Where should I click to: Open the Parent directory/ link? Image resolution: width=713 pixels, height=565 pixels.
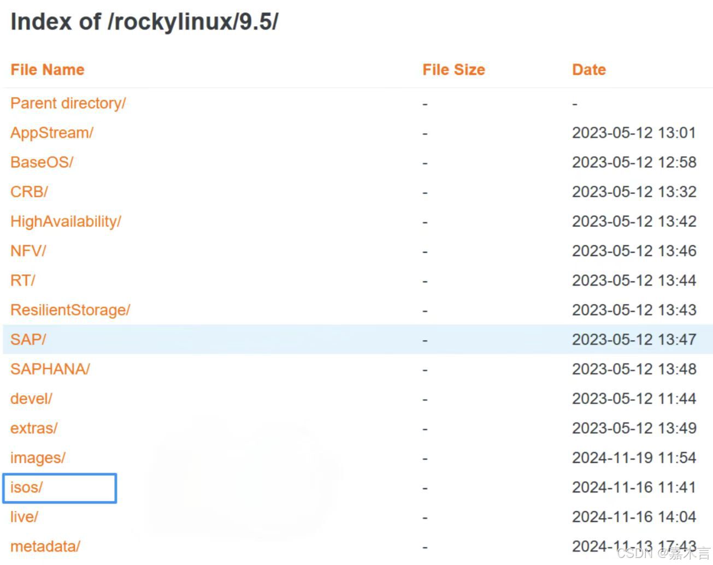[x=68, y=103]
